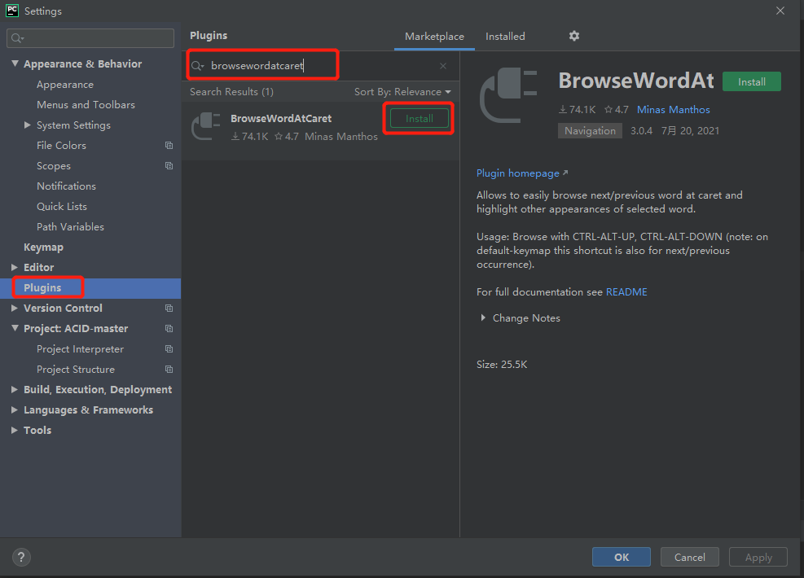The width and height of the screenshot is (804, 578).
Task: Open the README link
Action: click(626, 291)
